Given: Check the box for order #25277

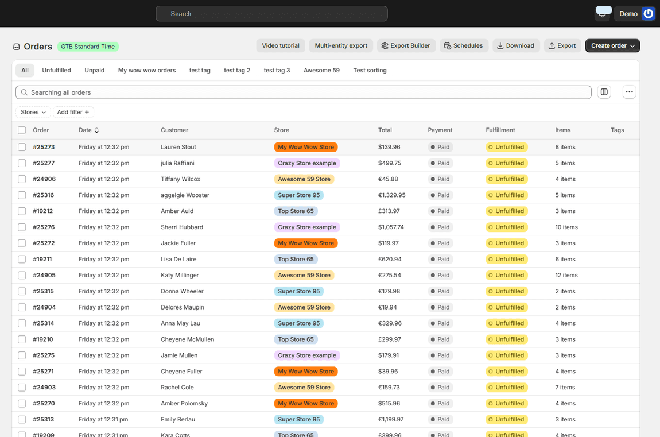Looking at the screenshot, I should 22,163.
